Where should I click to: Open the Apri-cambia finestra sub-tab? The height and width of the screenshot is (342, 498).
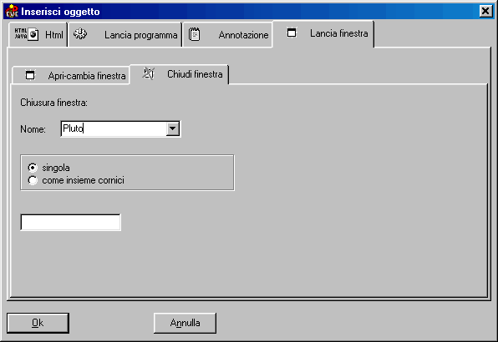[70, 75]
